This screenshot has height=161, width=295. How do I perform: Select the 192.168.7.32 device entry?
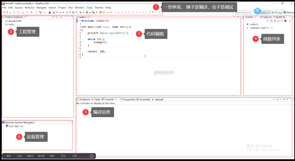pyautogui.click(x=16, y=126)
